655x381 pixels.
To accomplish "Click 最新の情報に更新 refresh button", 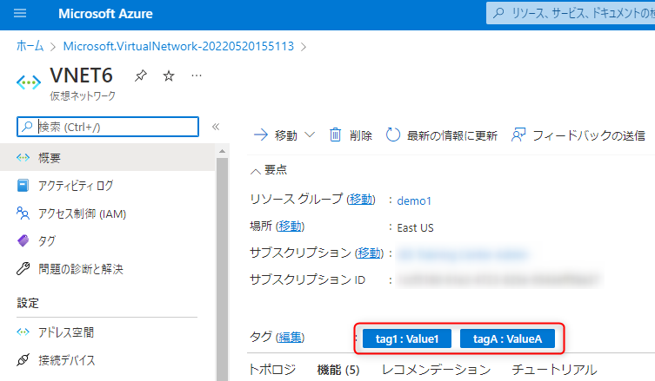I will click(441, 135).
